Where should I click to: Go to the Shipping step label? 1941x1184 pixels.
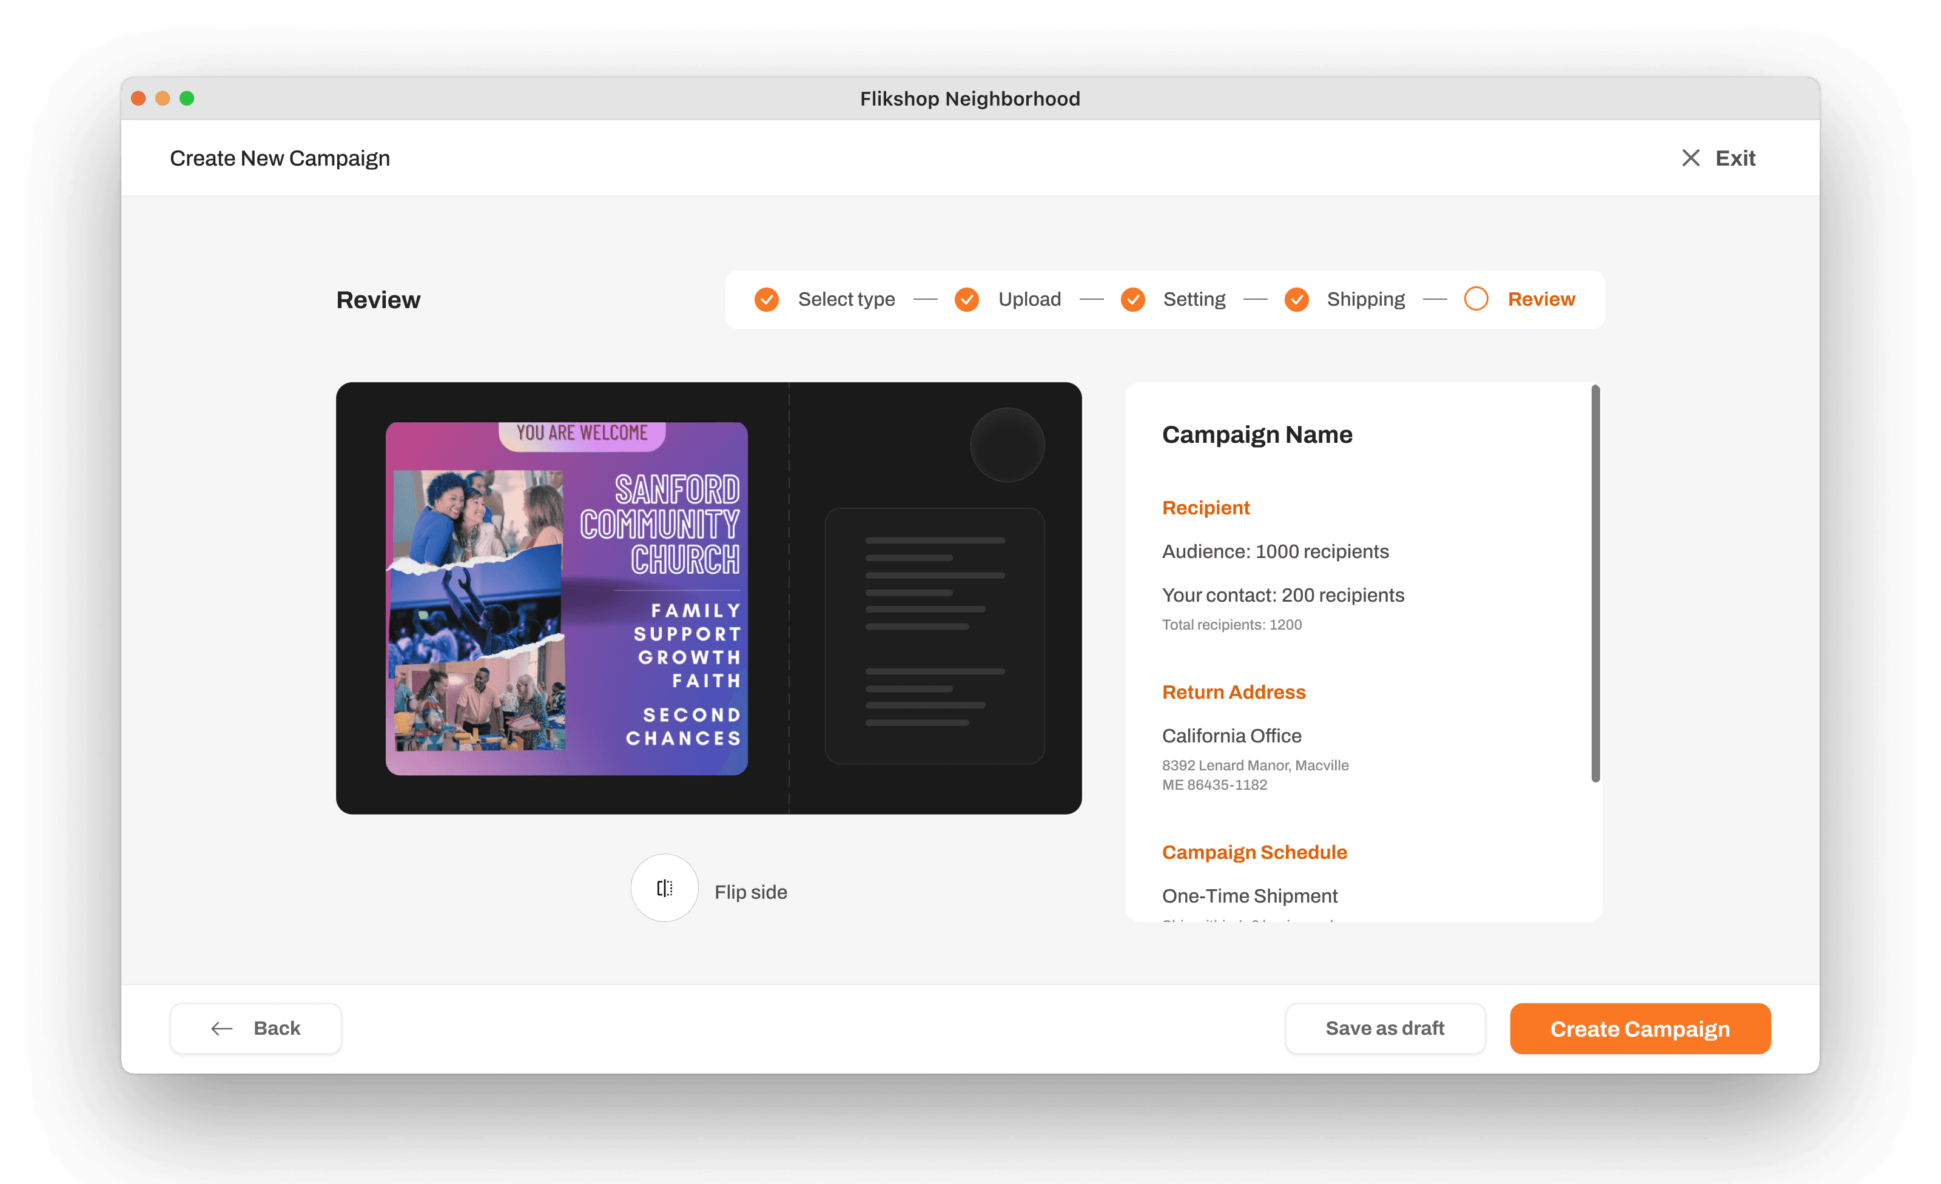[x=1365, y=300]
